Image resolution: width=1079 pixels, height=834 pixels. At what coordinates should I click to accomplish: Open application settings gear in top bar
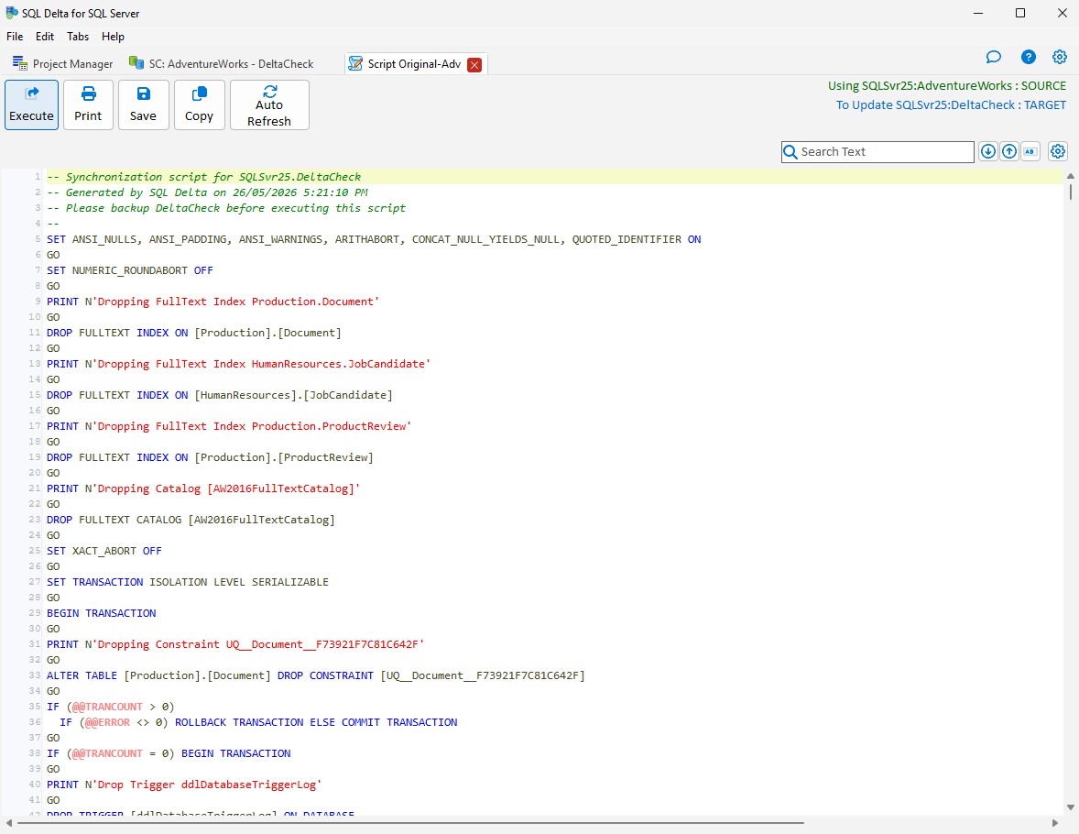[x=1060, y=57]
